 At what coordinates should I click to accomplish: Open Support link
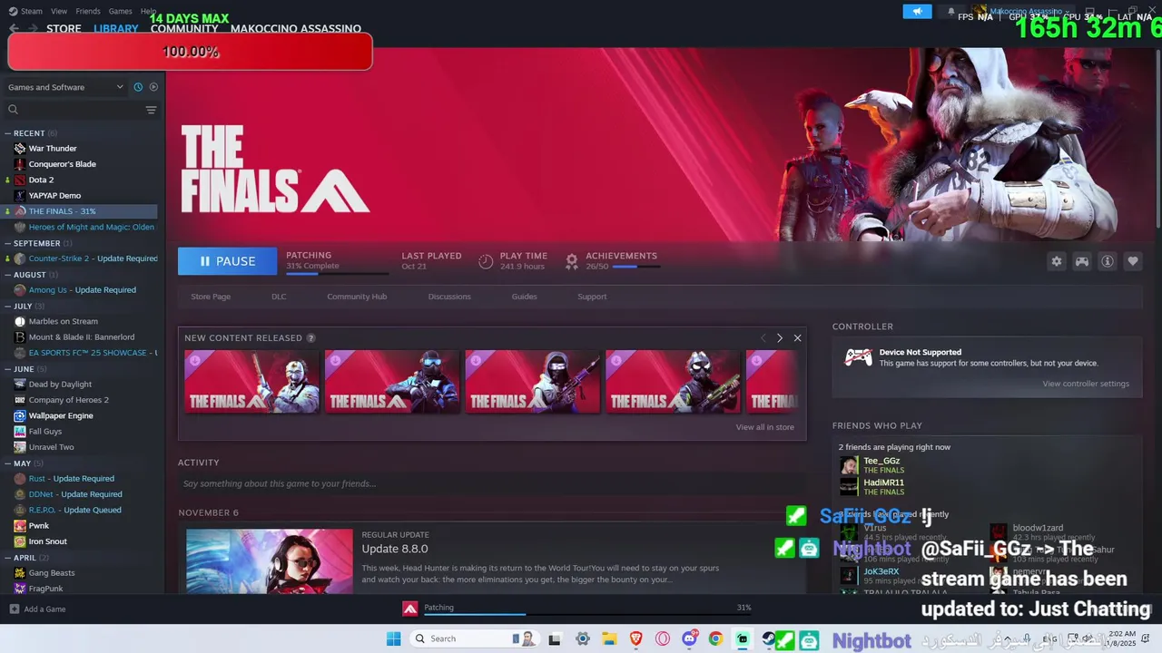[592, 297]
